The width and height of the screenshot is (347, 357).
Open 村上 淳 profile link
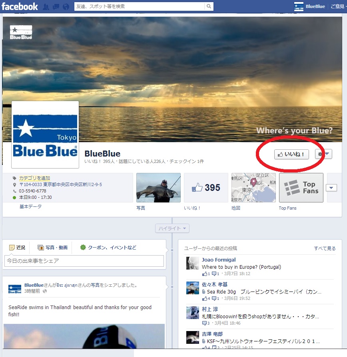[210, 309]
